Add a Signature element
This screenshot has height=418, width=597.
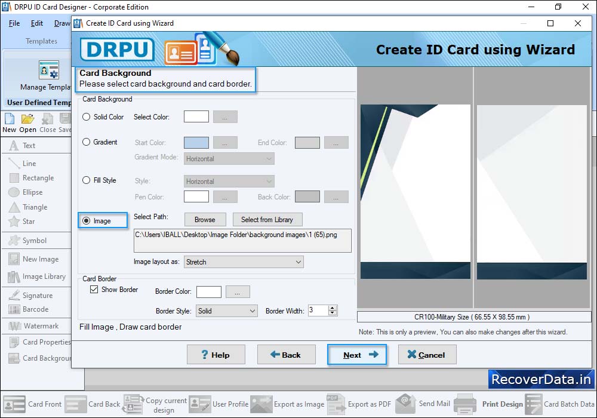31,296
